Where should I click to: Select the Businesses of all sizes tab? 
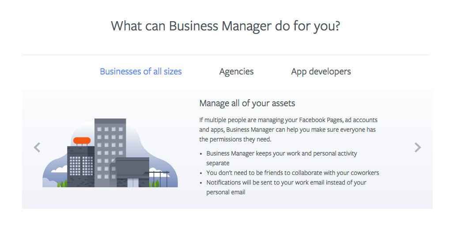pyautogui.click(x=140, y=71)
